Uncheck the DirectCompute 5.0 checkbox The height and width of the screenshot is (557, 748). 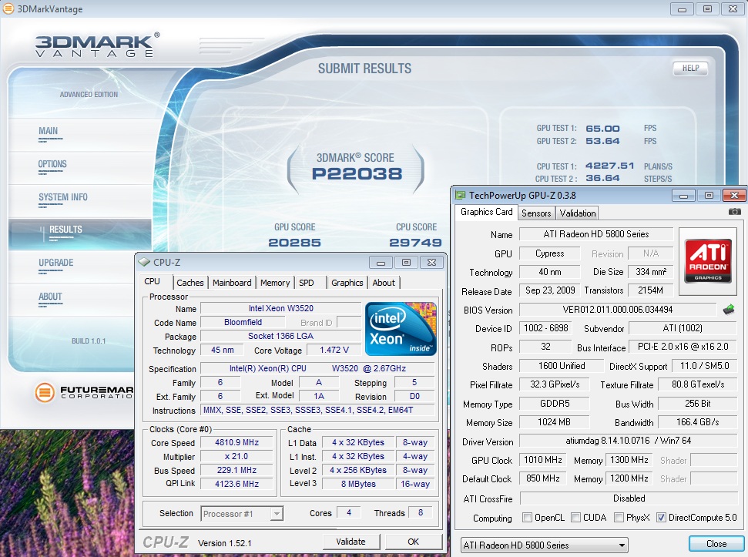[x=661, y=518]
